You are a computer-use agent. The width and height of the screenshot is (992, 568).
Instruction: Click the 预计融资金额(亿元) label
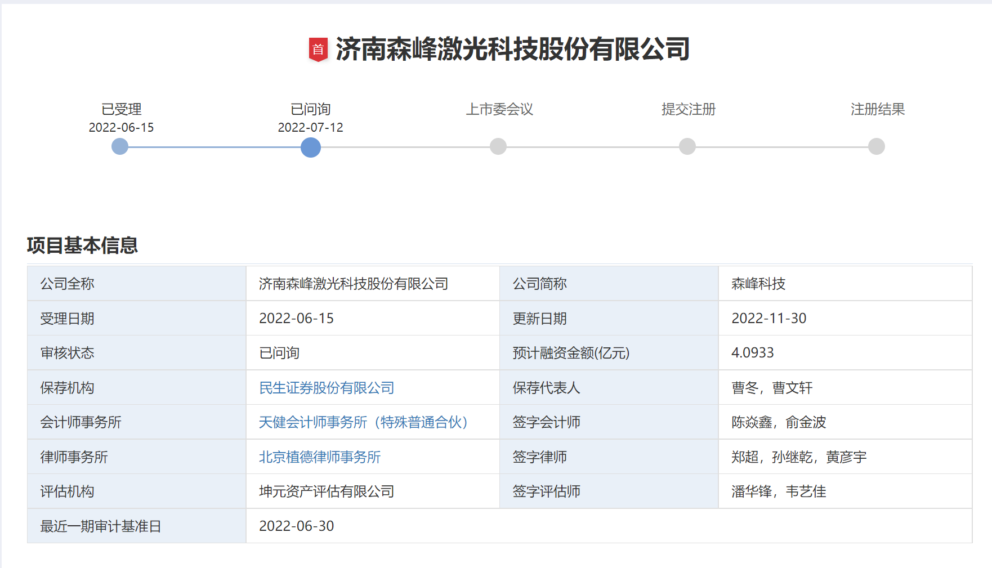[571, 353]
